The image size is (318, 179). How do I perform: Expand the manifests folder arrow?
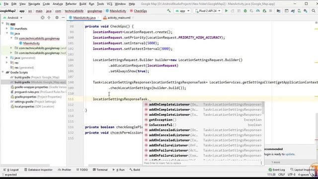(x=7, y=29)
